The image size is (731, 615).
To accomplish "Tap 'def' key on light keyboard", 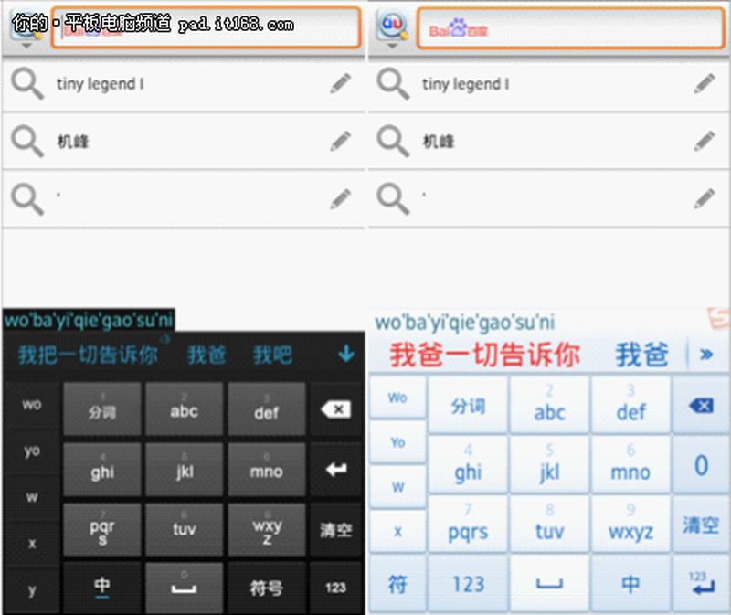I will tap(630, 406).
